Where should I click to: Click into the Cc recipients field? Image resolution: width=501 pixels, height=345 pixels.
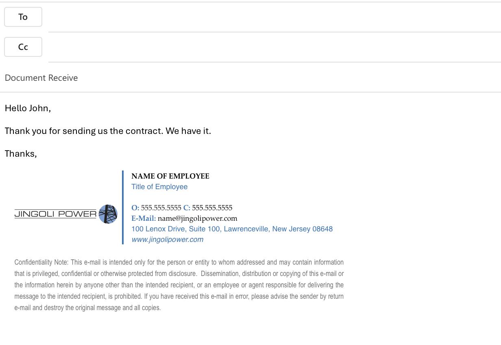tap(272, 47)
